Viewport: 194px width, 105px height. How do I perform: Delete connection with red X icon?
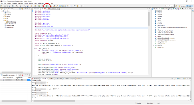[22, 75]
